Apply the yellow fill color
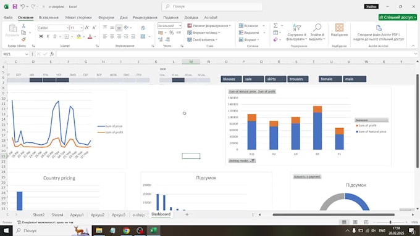The height and width of the screenshot is (236, 420). coord(79,36)
